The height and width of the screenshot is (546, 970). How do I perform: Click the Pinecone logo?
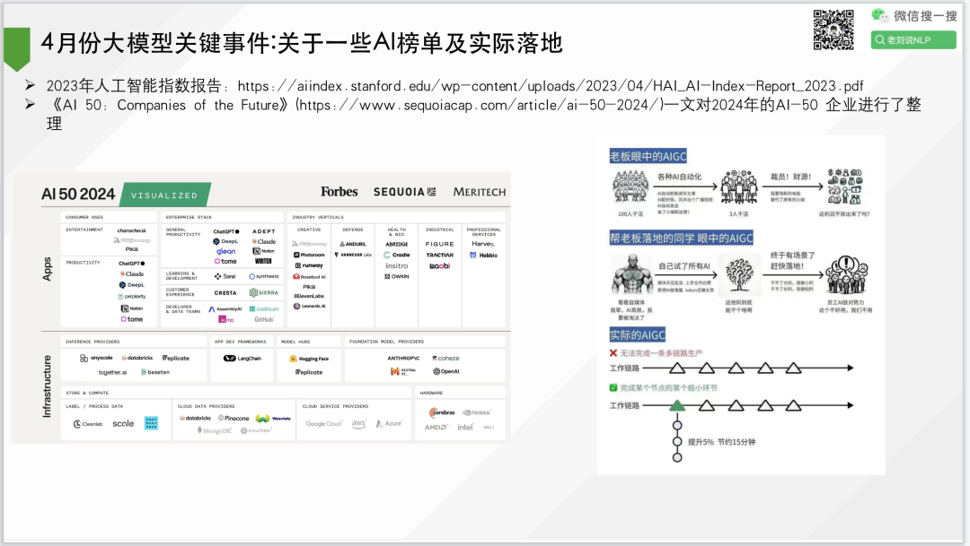(234, 418)
